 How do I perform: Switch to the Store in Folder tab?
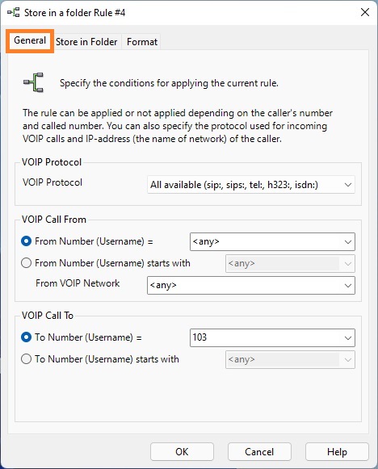tap(86, 42)
